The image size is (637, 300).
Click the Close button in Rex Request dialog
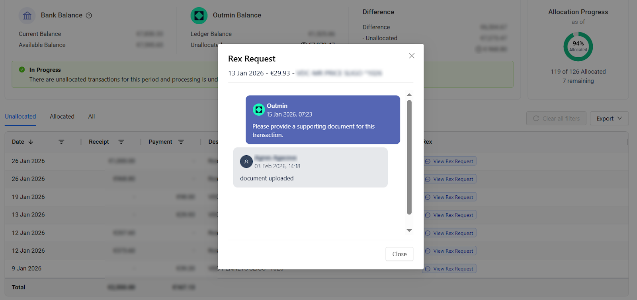coord(399,254)
